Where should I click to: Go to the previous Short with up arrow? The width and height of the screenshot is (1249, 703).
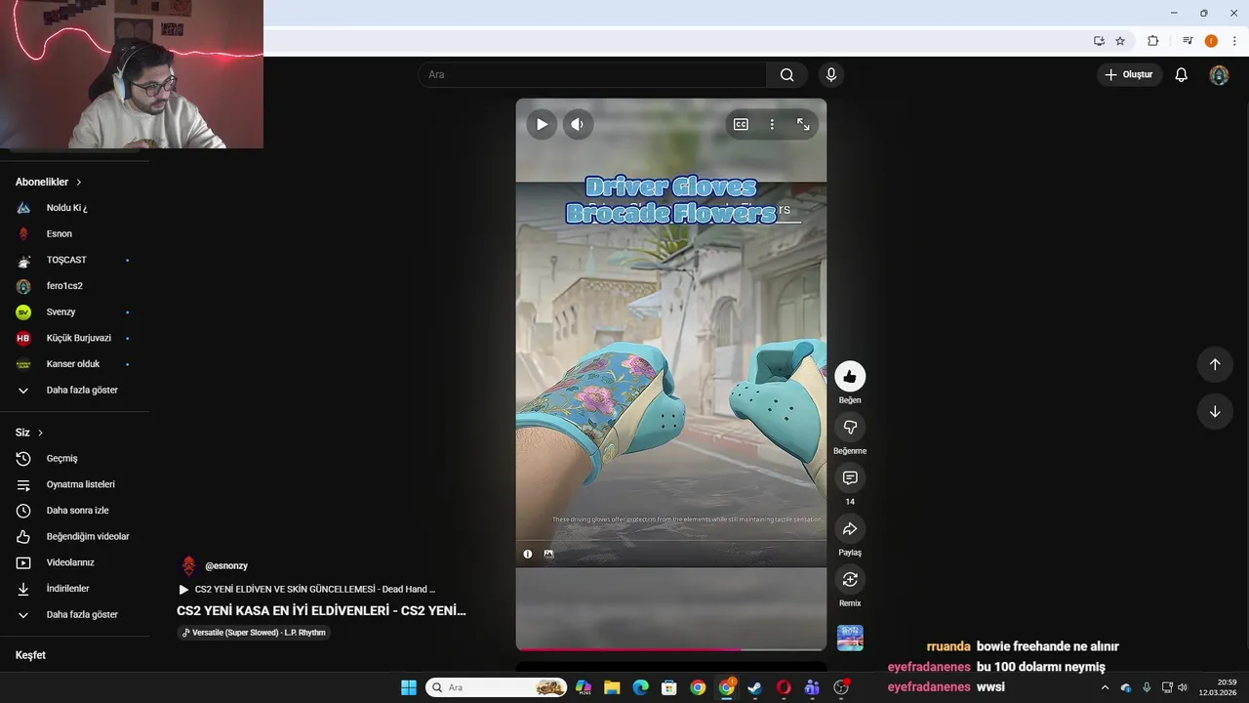pos(1215,364)
